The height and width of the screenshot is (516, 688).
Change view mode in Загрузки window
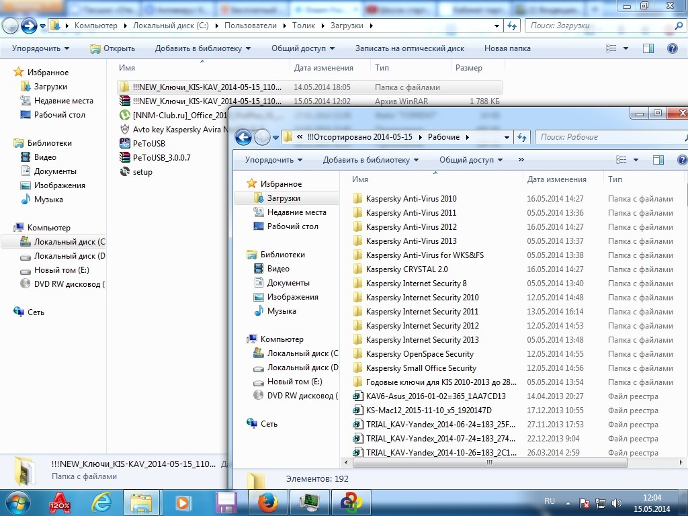pyautogui.click(x=611, y=48)
